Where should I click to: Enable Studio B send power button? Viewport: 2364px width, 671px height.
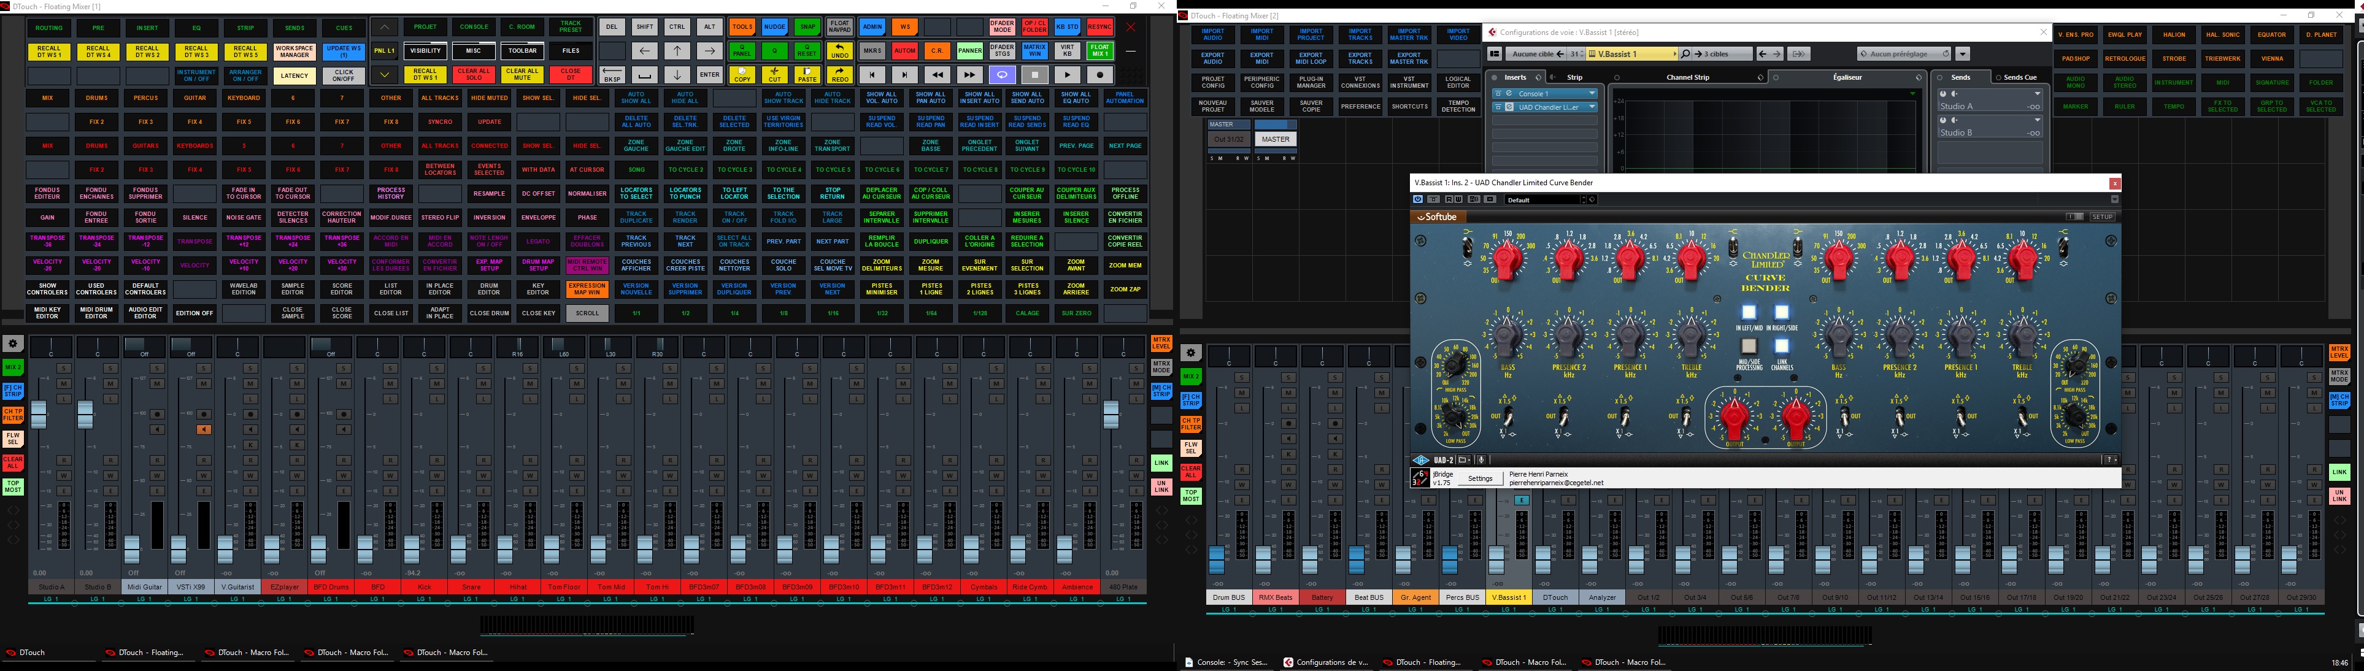point(1944,120)
